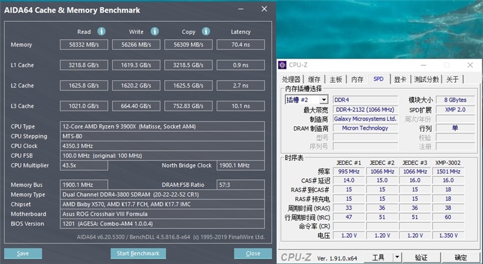The height and width of the screenshot is (264, 483).
Task: Click the Read column info icon
Action: click(x=101, y=31)
